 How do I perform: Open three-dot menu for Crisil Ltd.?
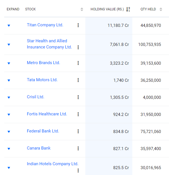tap(78, 97)
